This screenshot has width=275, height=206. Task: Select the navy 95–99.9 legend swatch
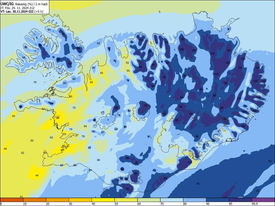point(240,200)
